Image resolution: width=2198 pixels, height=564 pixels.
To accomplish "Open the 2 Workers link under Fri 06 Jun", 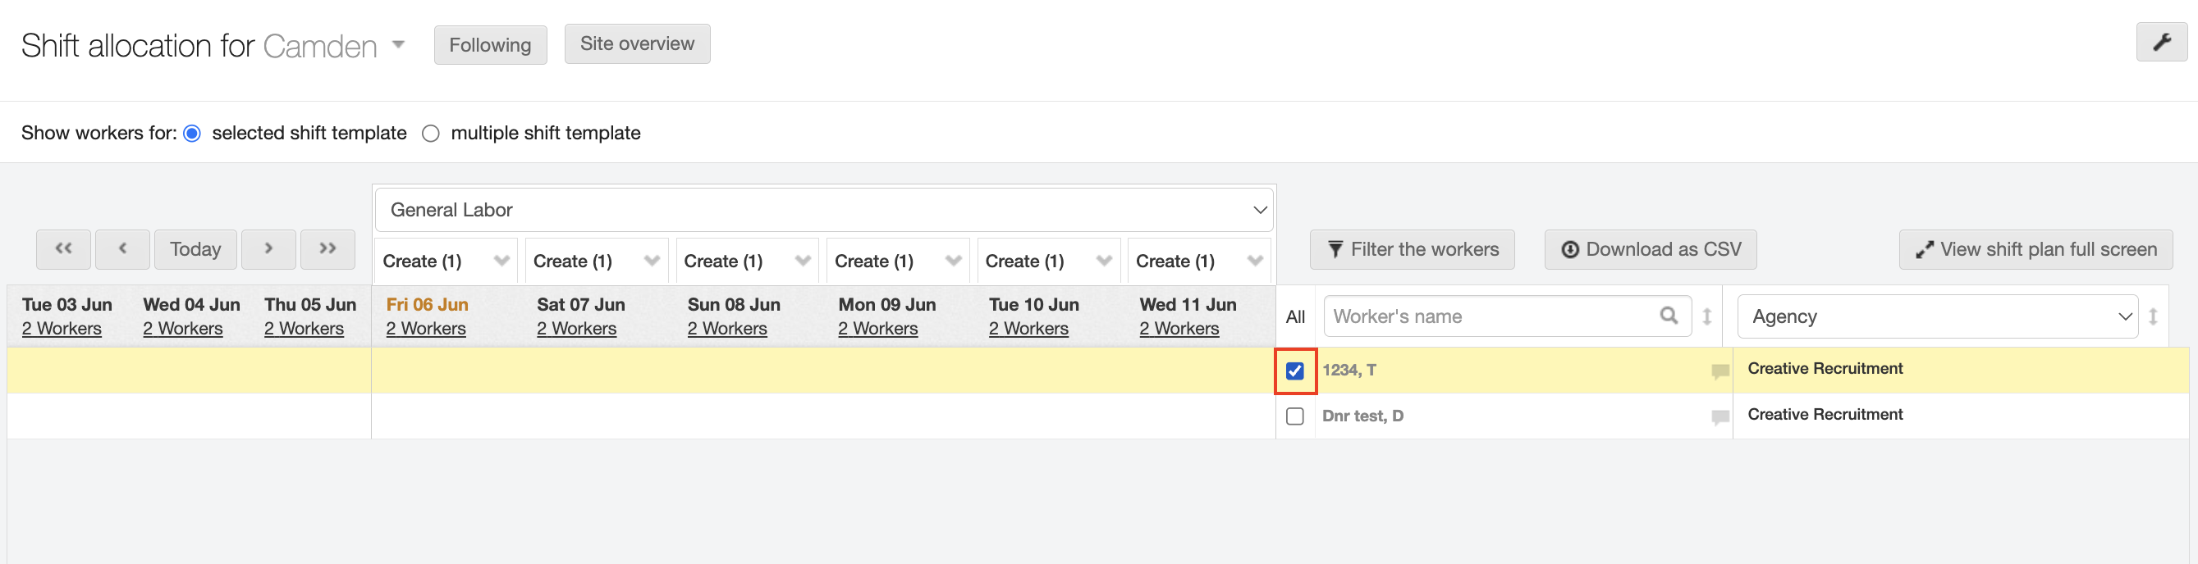I will (426, 329).
